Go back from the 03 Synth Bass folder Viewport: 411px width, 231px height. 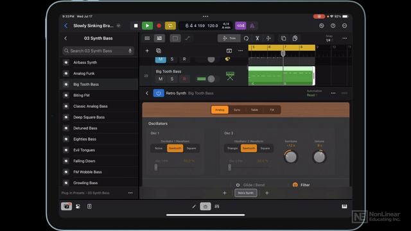coord(66,38)
